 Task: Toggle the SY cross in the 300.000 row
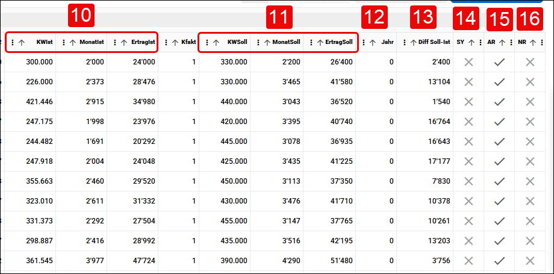(468, 63)
